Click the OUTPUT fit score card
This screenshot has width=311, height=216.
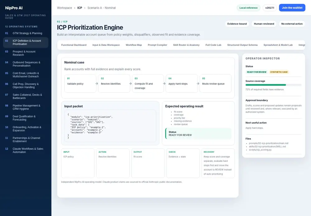click(148, 163)
